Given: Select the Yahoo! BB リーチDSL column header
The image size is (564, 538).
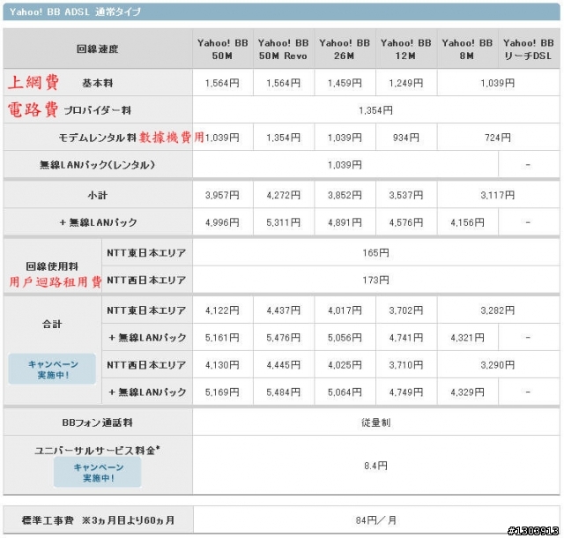Looking at the screenshot, I should pos(529,49).
